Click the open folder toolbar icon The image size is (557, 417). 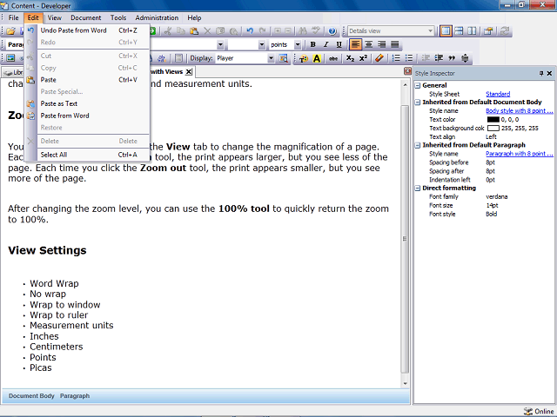tap(10, 31)
